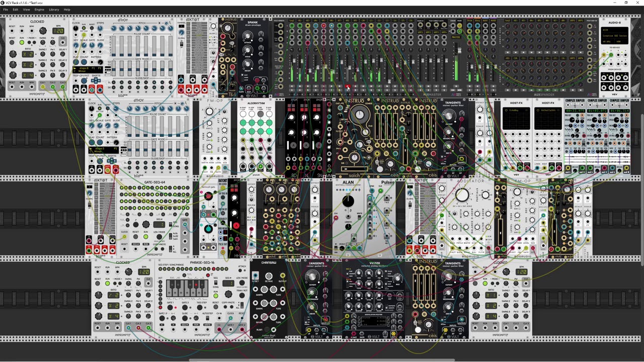Open the ASIO driver chooser on AUDIO-8
This screenshot has height=362, width=644.
[x=615, y=30]
